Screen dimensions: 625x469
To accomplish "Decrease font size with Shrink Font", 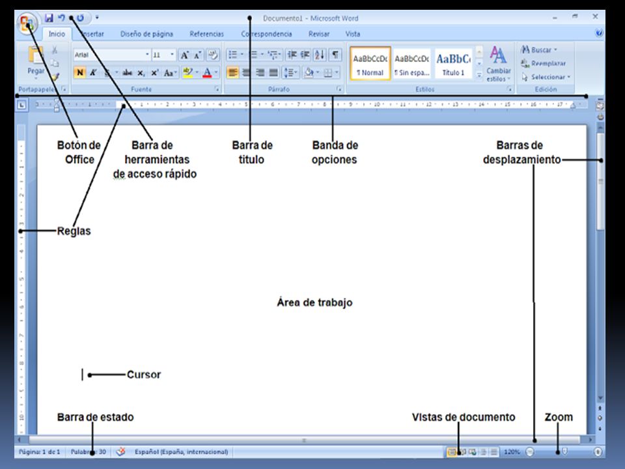I will (198, 55).
